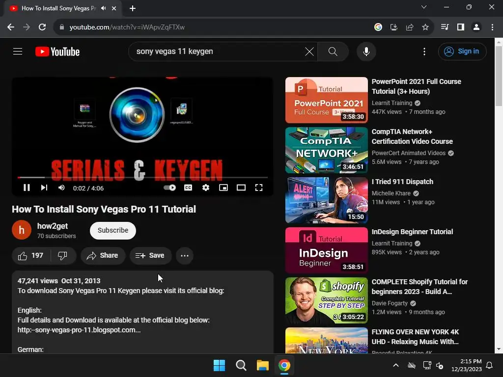The image size is (503, 377).
Task: Open the how2get channel avatar
Action: [x=22, y=230]
